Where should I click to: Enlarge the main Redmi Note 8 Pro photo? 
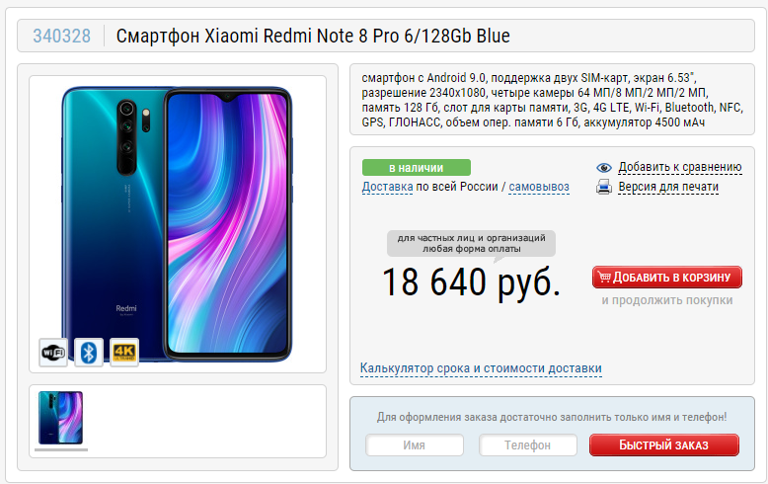178,224
